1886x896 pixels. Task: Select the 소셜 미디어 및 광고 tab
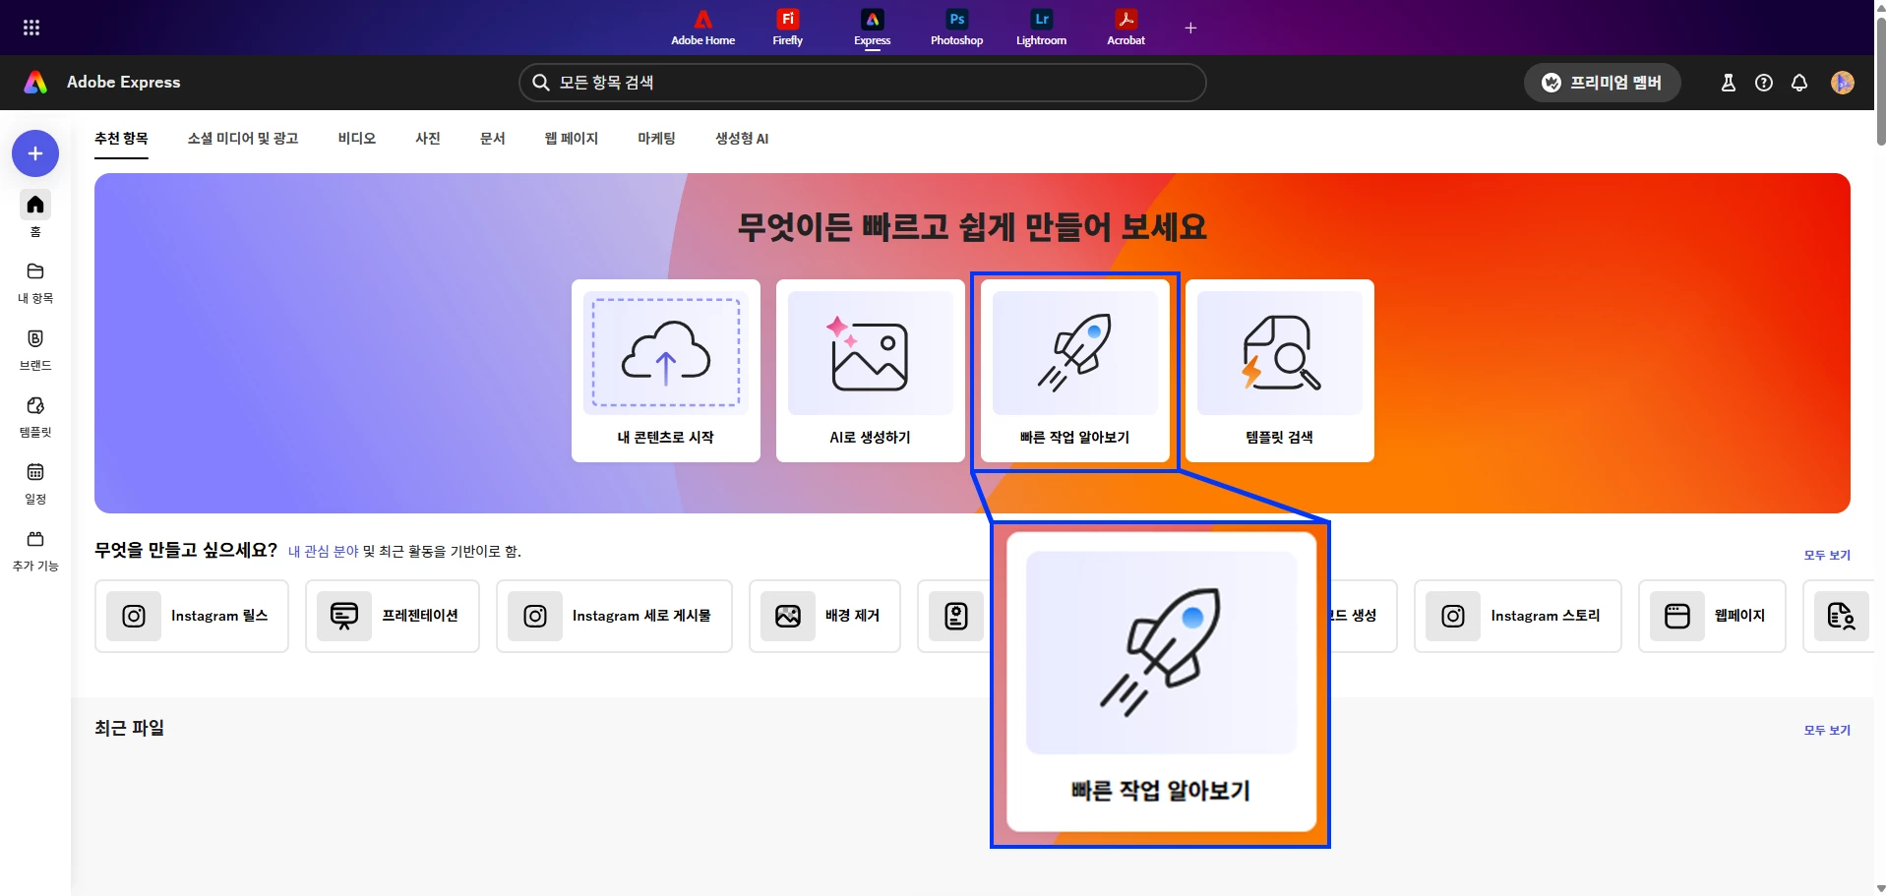point(243,139)
